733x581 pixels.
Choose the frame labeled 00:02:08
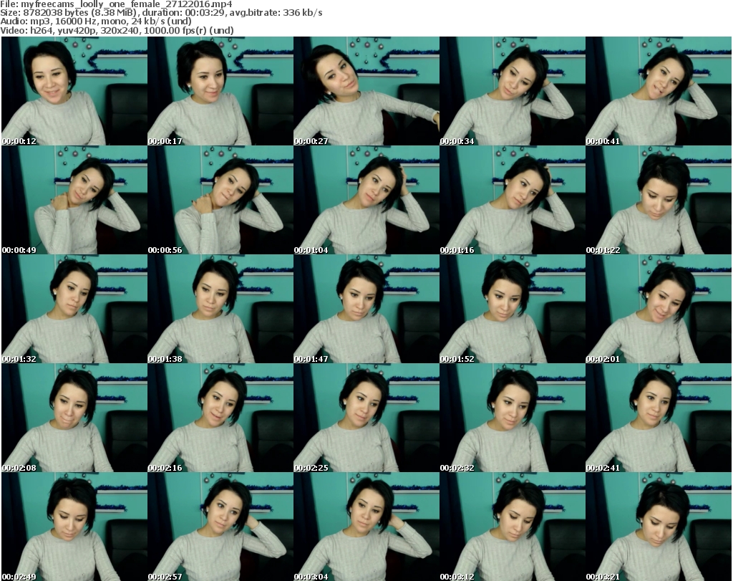click(x=74, y=418)
